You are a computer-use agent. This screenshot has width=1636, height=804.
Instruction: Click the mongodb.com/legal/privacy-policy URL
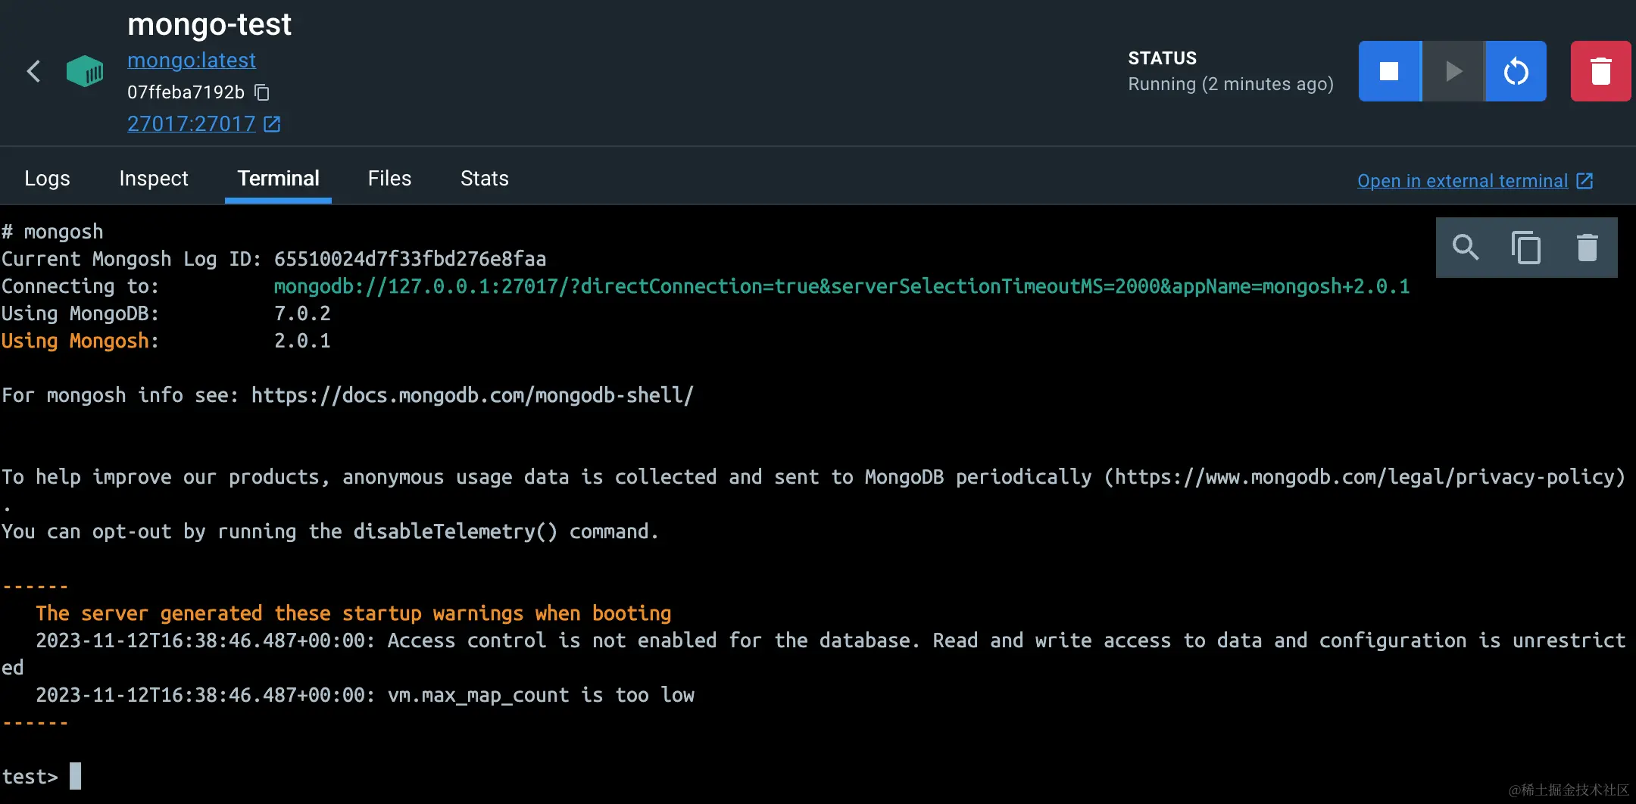[1364, 477]
